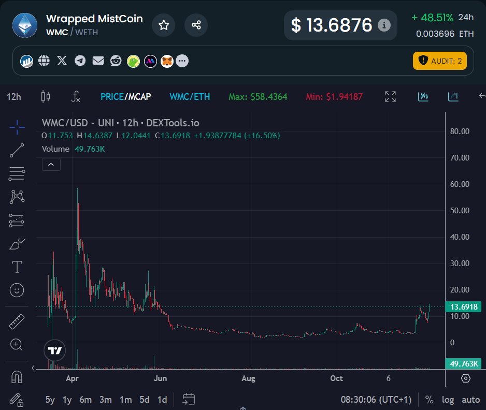Select the Text annotation tool
This screenshot has width=486, height=410.
tap(17, 267)
